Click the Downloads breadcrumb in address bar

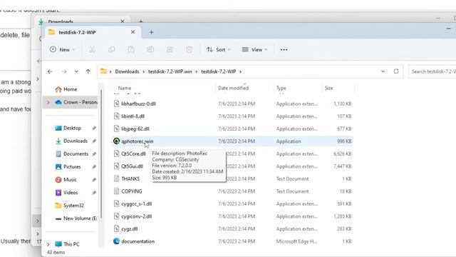(x=127, y=71)
